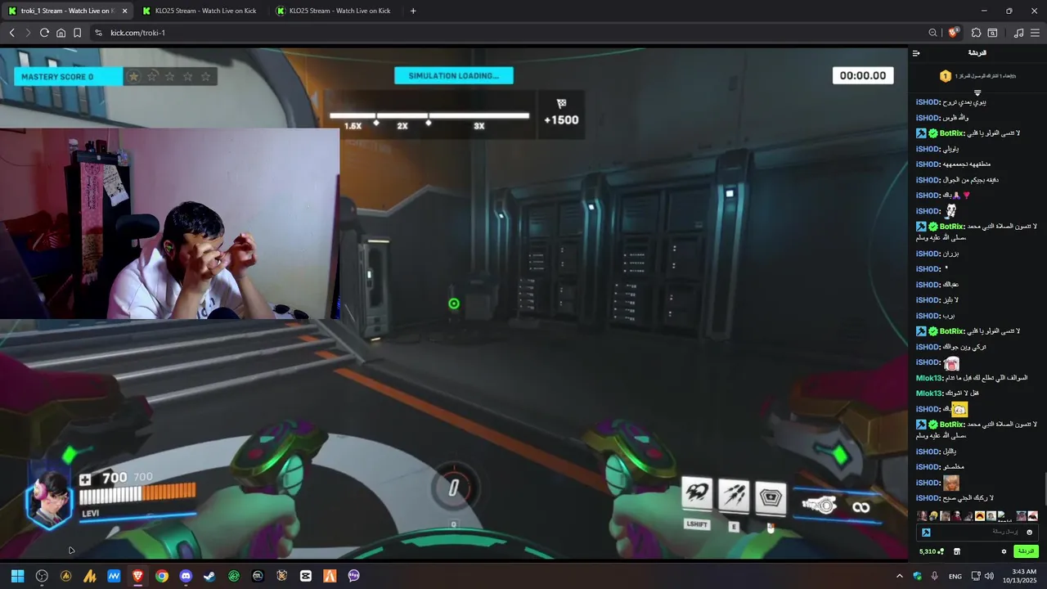Viewport: 1047px width, 589px height.
Task: Switch to the troki_1 Stream browser tab
Action: (x=67, y=11)
